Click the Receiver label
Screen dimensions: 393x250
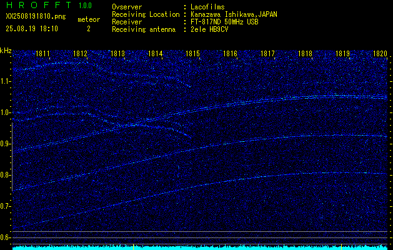[x=127, y=22]
